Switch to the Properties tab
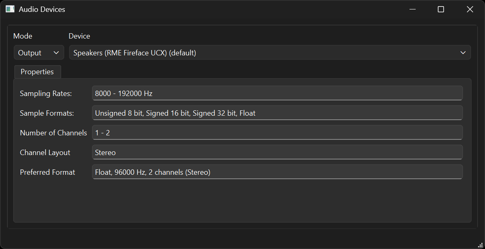 pyautogui.click(x=37, y=71)
